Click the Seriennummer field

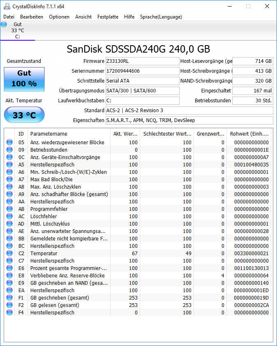(142, 71)
